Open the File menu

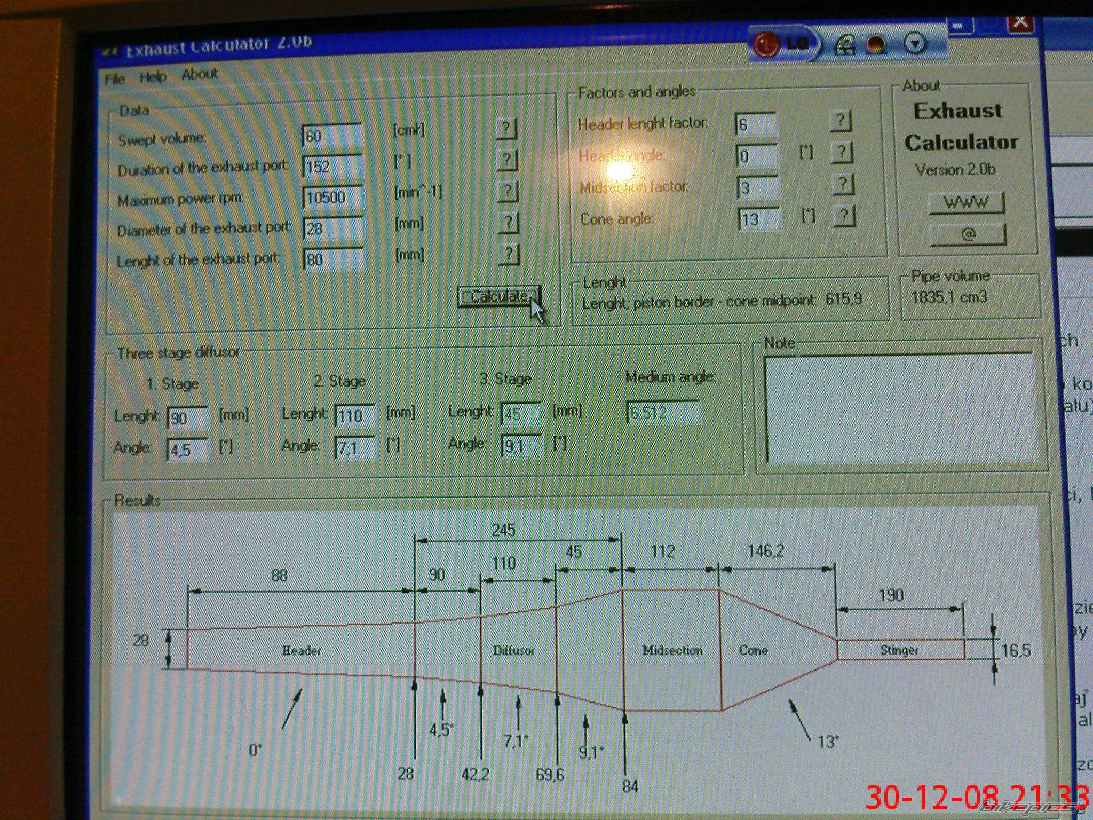115,80
